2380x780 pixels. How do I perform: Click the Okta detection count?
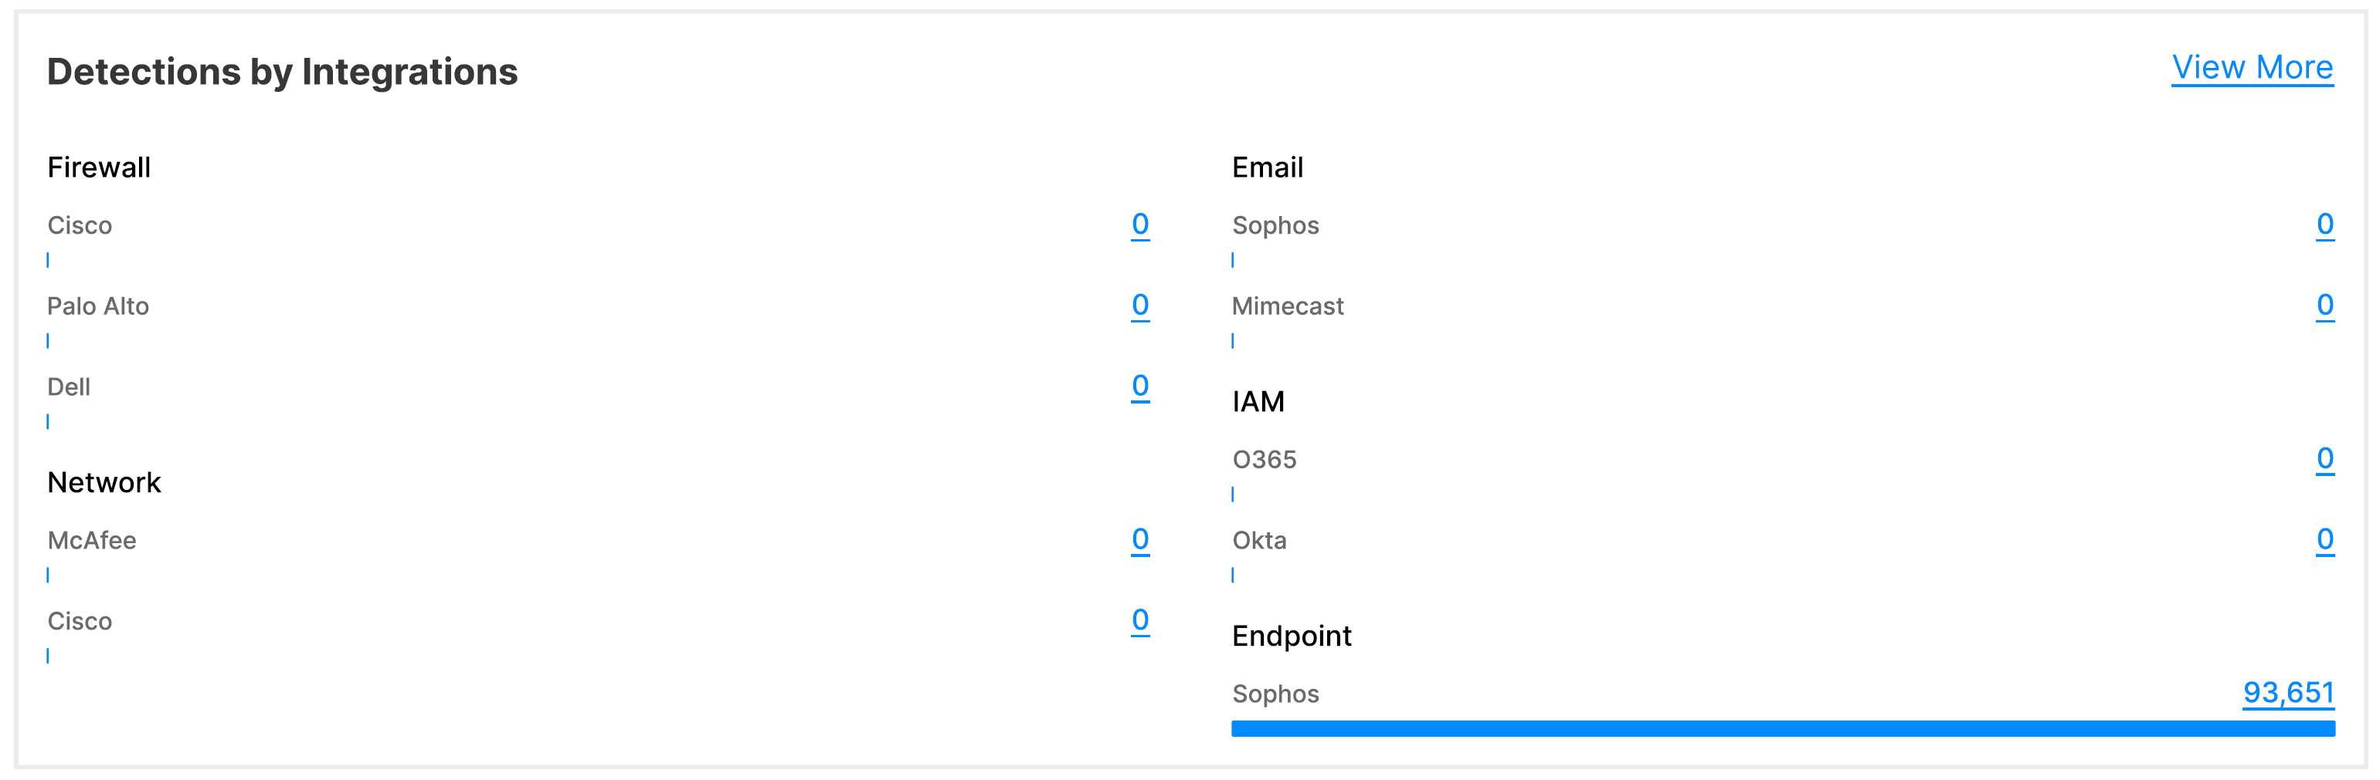(x=2324, y=539)
